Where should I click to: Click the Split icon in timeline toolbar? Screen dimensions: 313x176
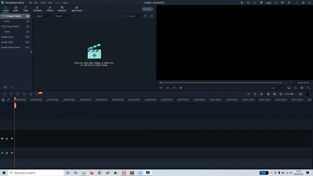pos(24,94)
